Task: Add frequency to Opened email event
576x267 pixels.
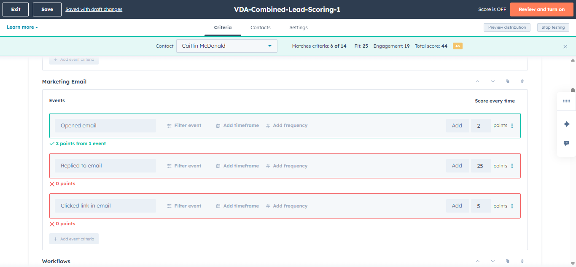Action: coord(287,125)
